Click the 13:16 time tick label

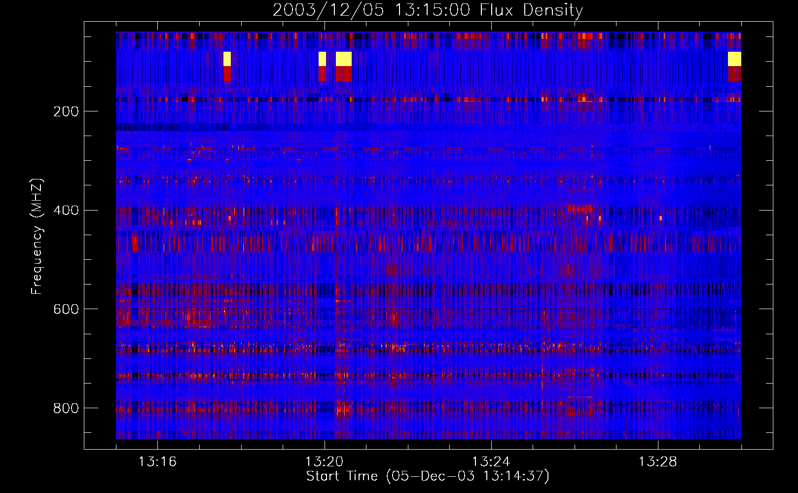point(157,462)
